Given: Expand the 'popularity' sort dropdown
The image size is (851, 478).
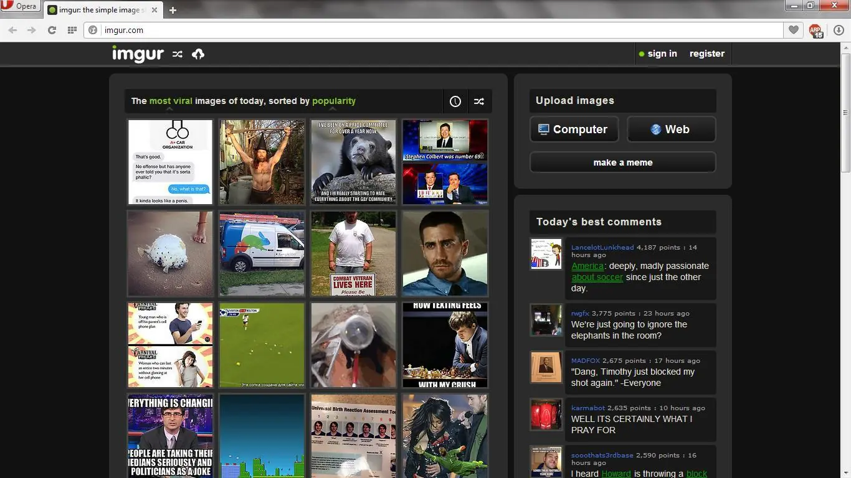Looking at the screenshot, I should (334, 101).
